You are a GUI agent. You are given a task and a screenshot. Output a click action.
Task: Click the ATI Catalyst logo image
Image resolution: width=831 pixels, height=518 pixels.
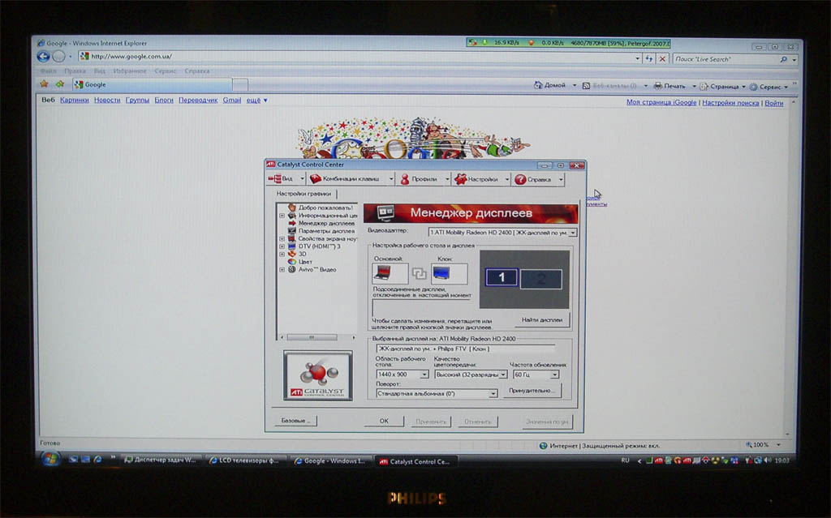click(x=318, y=375)
